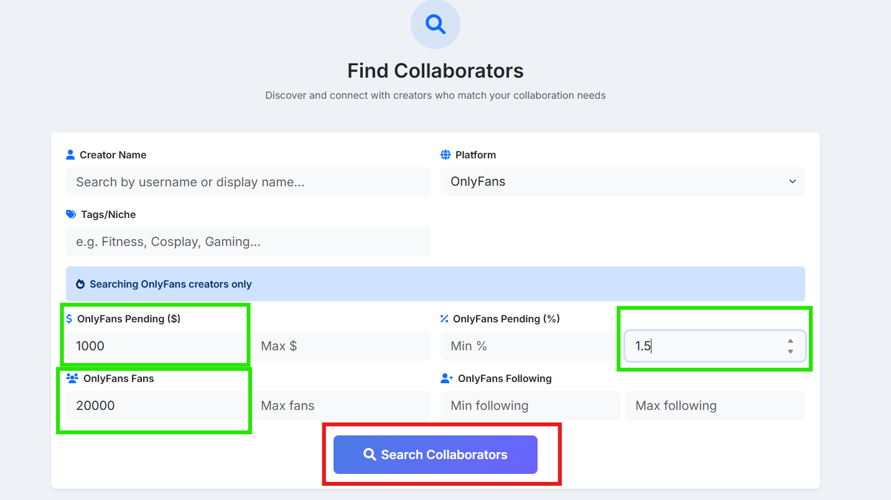Click the Search Collaborators button
Image resolution: width=891 pixels, height=500 pixels.
435,454
